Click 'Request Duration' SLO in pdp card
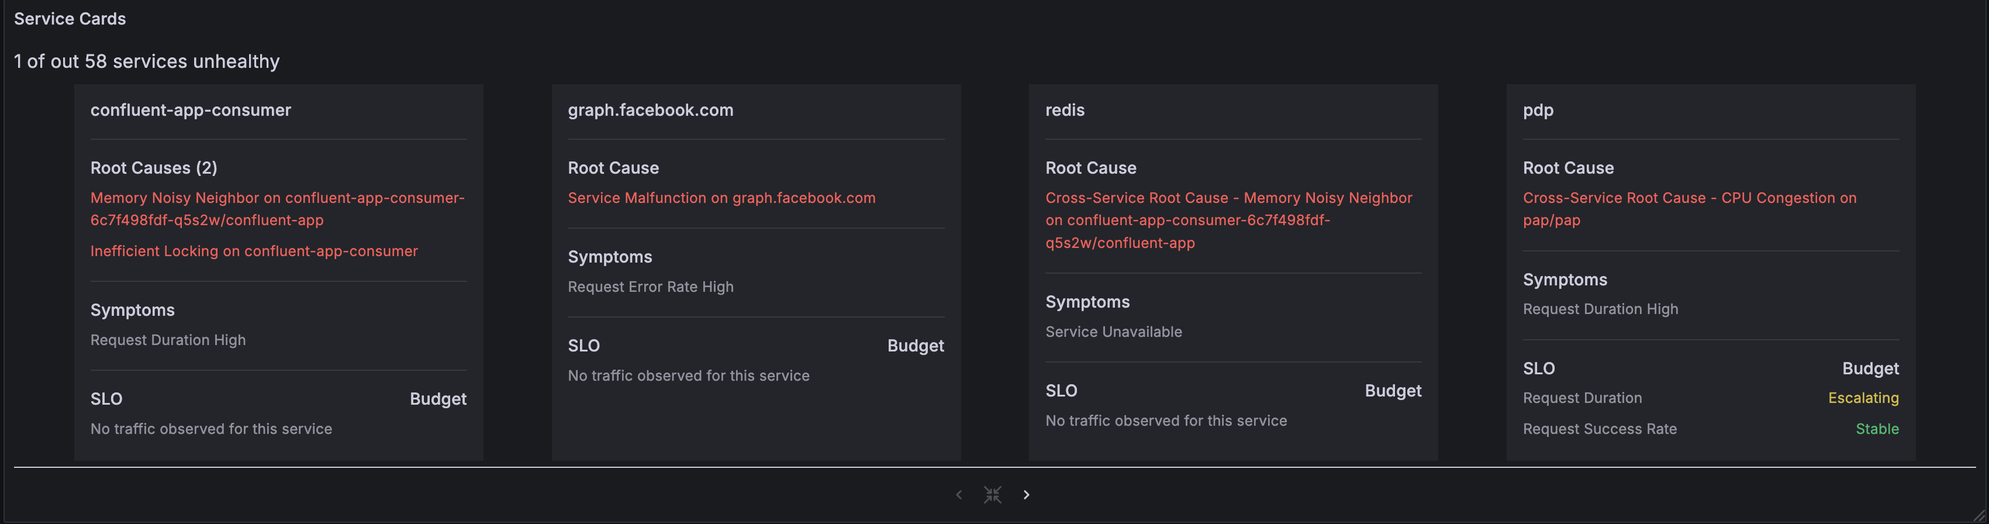Screen dimensions: 1989x524 [1582, 398]
